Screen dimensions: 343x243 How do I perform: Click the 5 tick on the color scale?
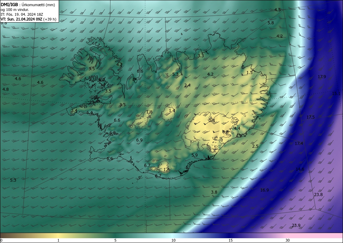(115, 240)
